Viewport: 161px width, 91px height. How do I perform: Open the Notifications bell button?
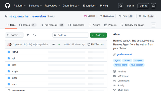click(x=107, y=16)
